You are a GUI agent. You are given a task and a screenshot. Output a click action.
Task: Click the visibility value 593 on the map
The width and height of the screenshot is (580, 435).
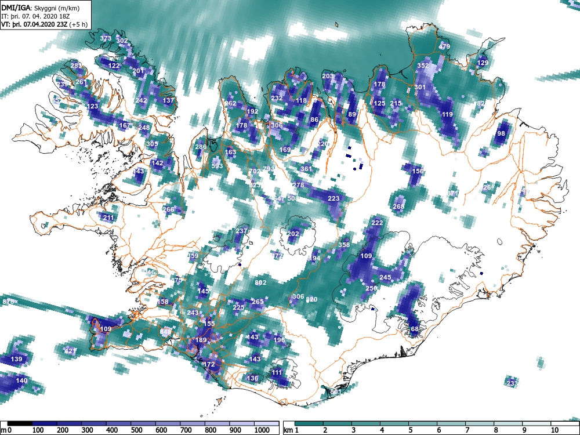(x=217, y=166)
